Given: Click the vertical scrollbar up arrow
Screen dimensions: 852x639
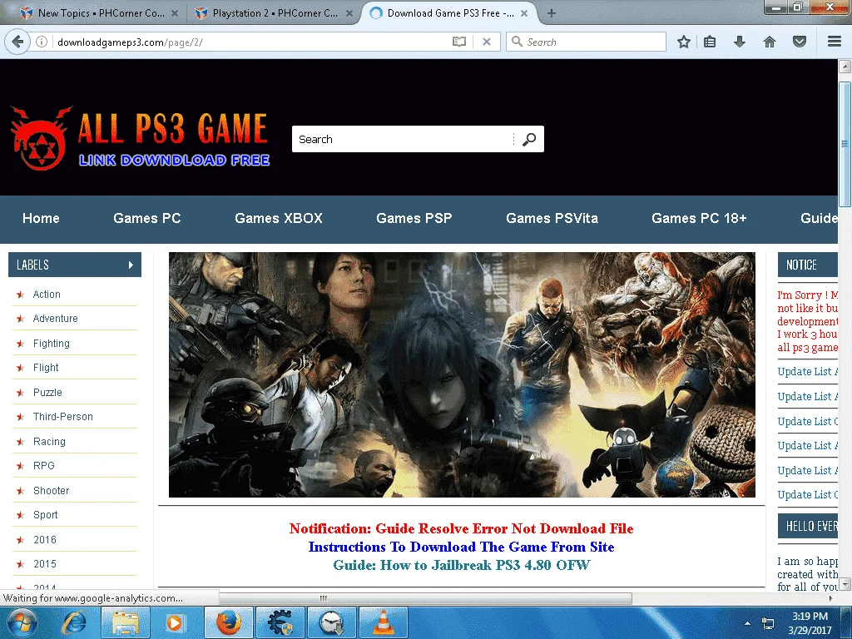Looking at the screenshot, I should [x=845, y=67].
